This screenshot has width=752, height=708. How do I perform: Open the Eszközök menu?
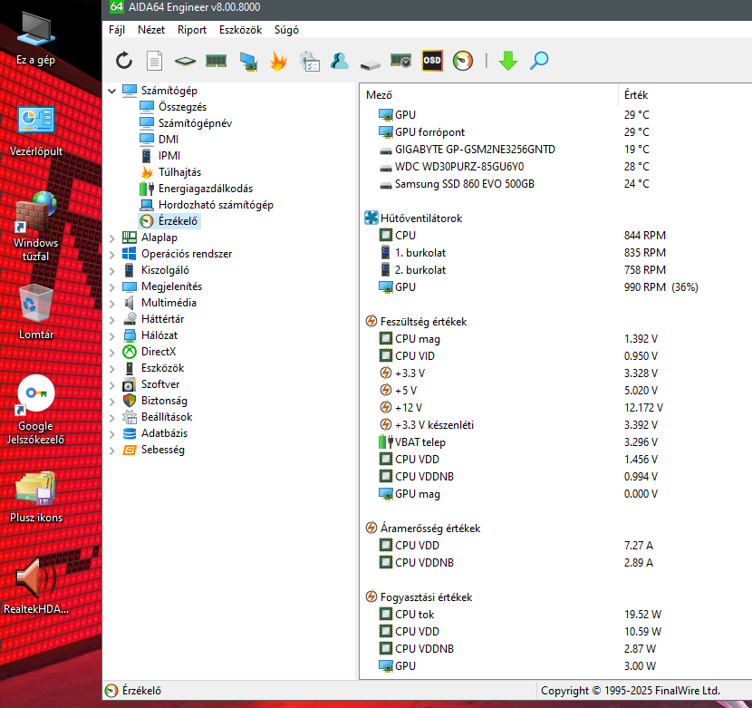click(240, 29)
